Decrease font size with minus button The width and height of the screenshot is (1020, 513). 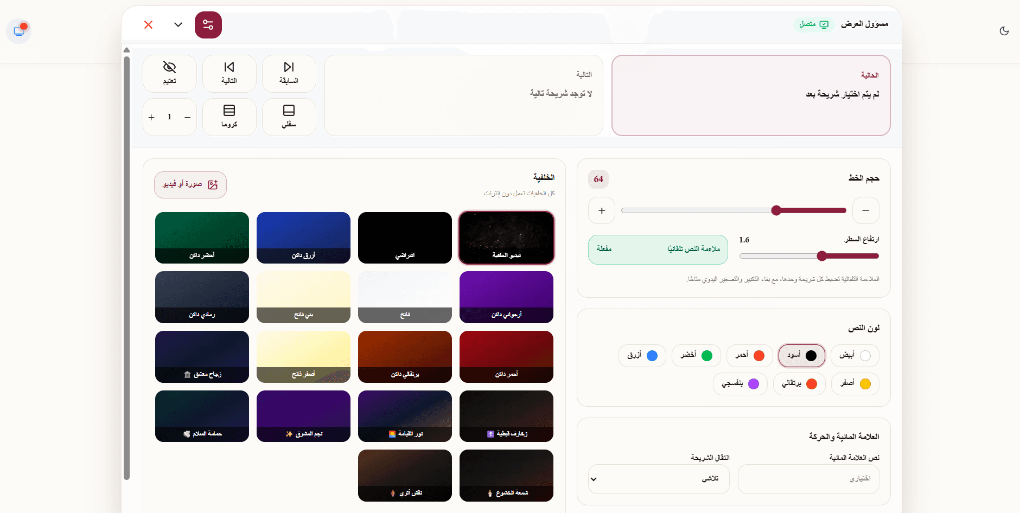[866, 210]
